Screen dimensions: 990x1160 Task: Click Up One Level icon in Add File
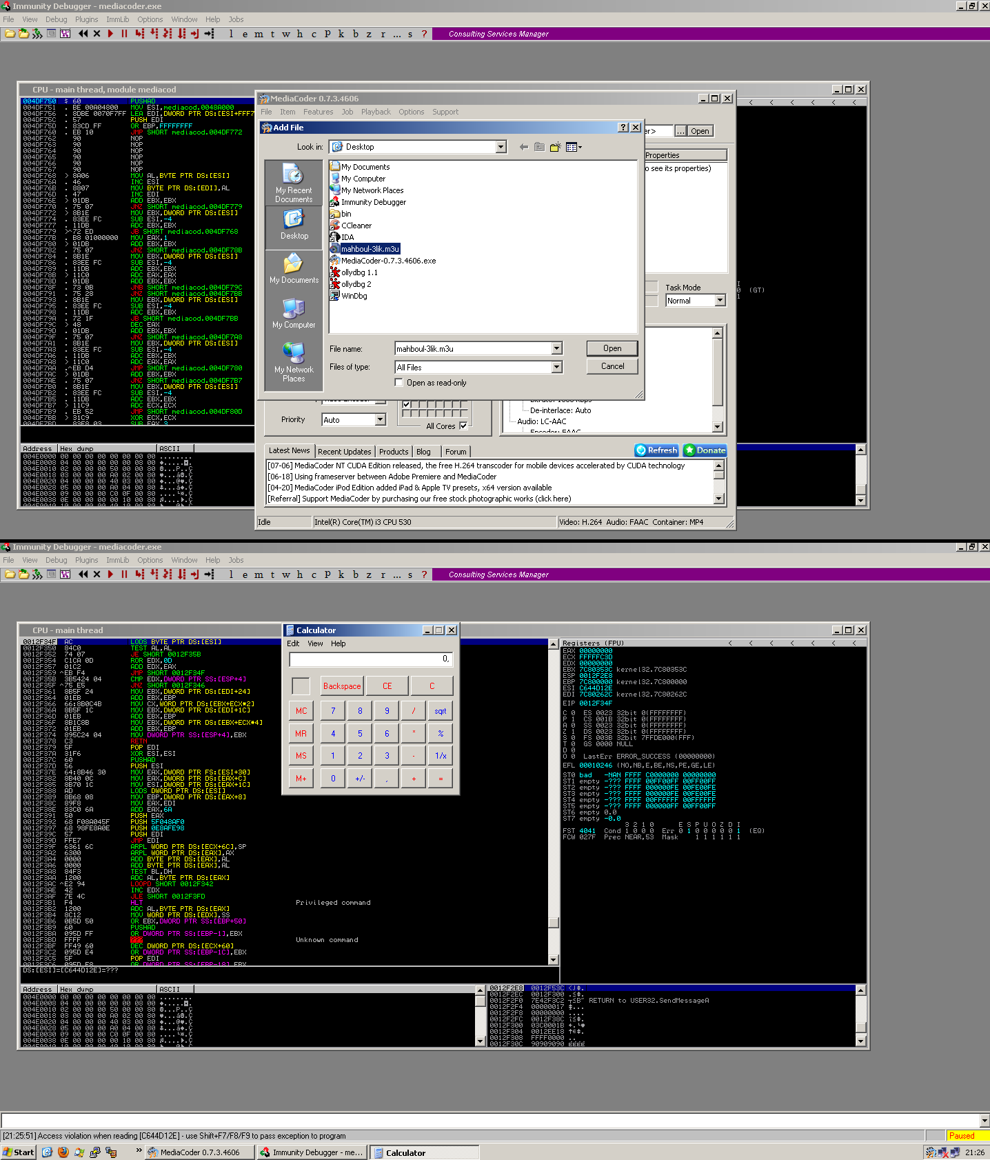point(539,147)
